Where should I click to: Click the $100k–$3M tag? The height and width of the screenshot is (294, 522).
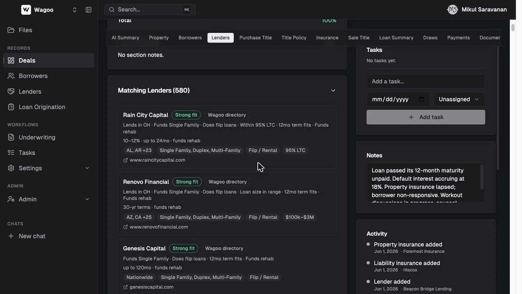tap(300, 217)
